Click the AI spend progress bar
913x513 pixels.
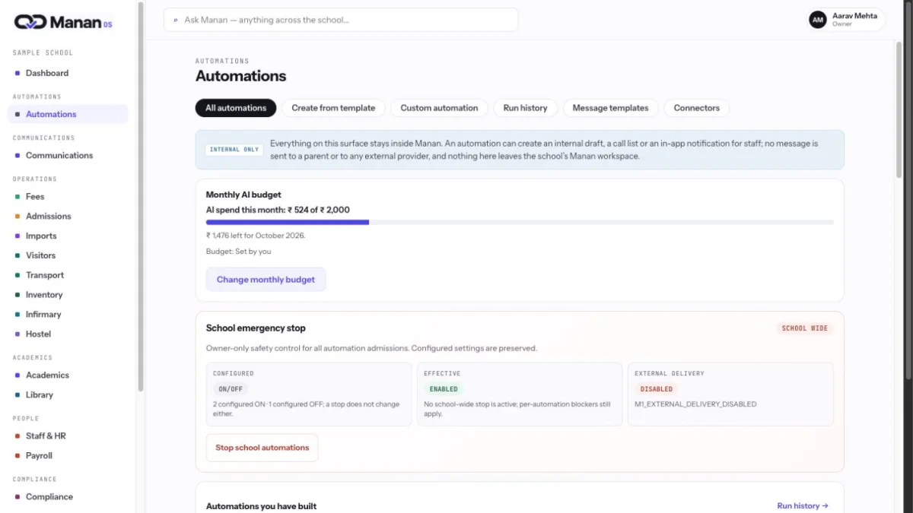pos(520,223)
